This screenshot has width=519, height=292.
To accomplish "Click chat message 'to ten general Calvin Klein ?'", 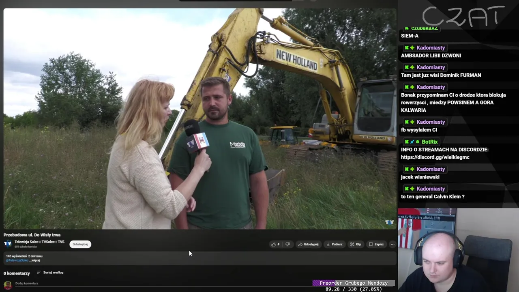I will pyautogui.click(x=433, y=197).
